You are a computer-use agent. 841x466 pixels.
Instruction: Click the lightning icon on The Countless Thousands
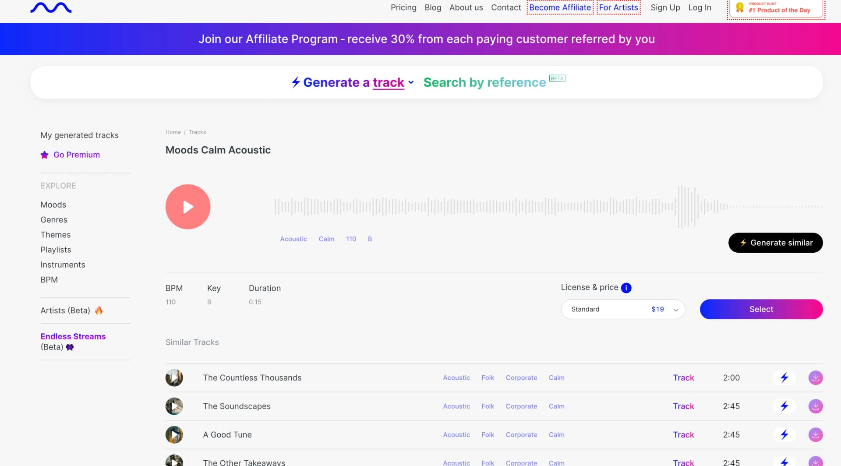tap(784, 378)
